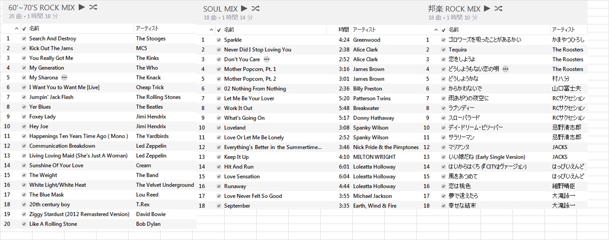The image size is (609, 240).
Task: Click checkmark column header in 邦楽 ROCK MIX
Action: (x=443, y=30)
